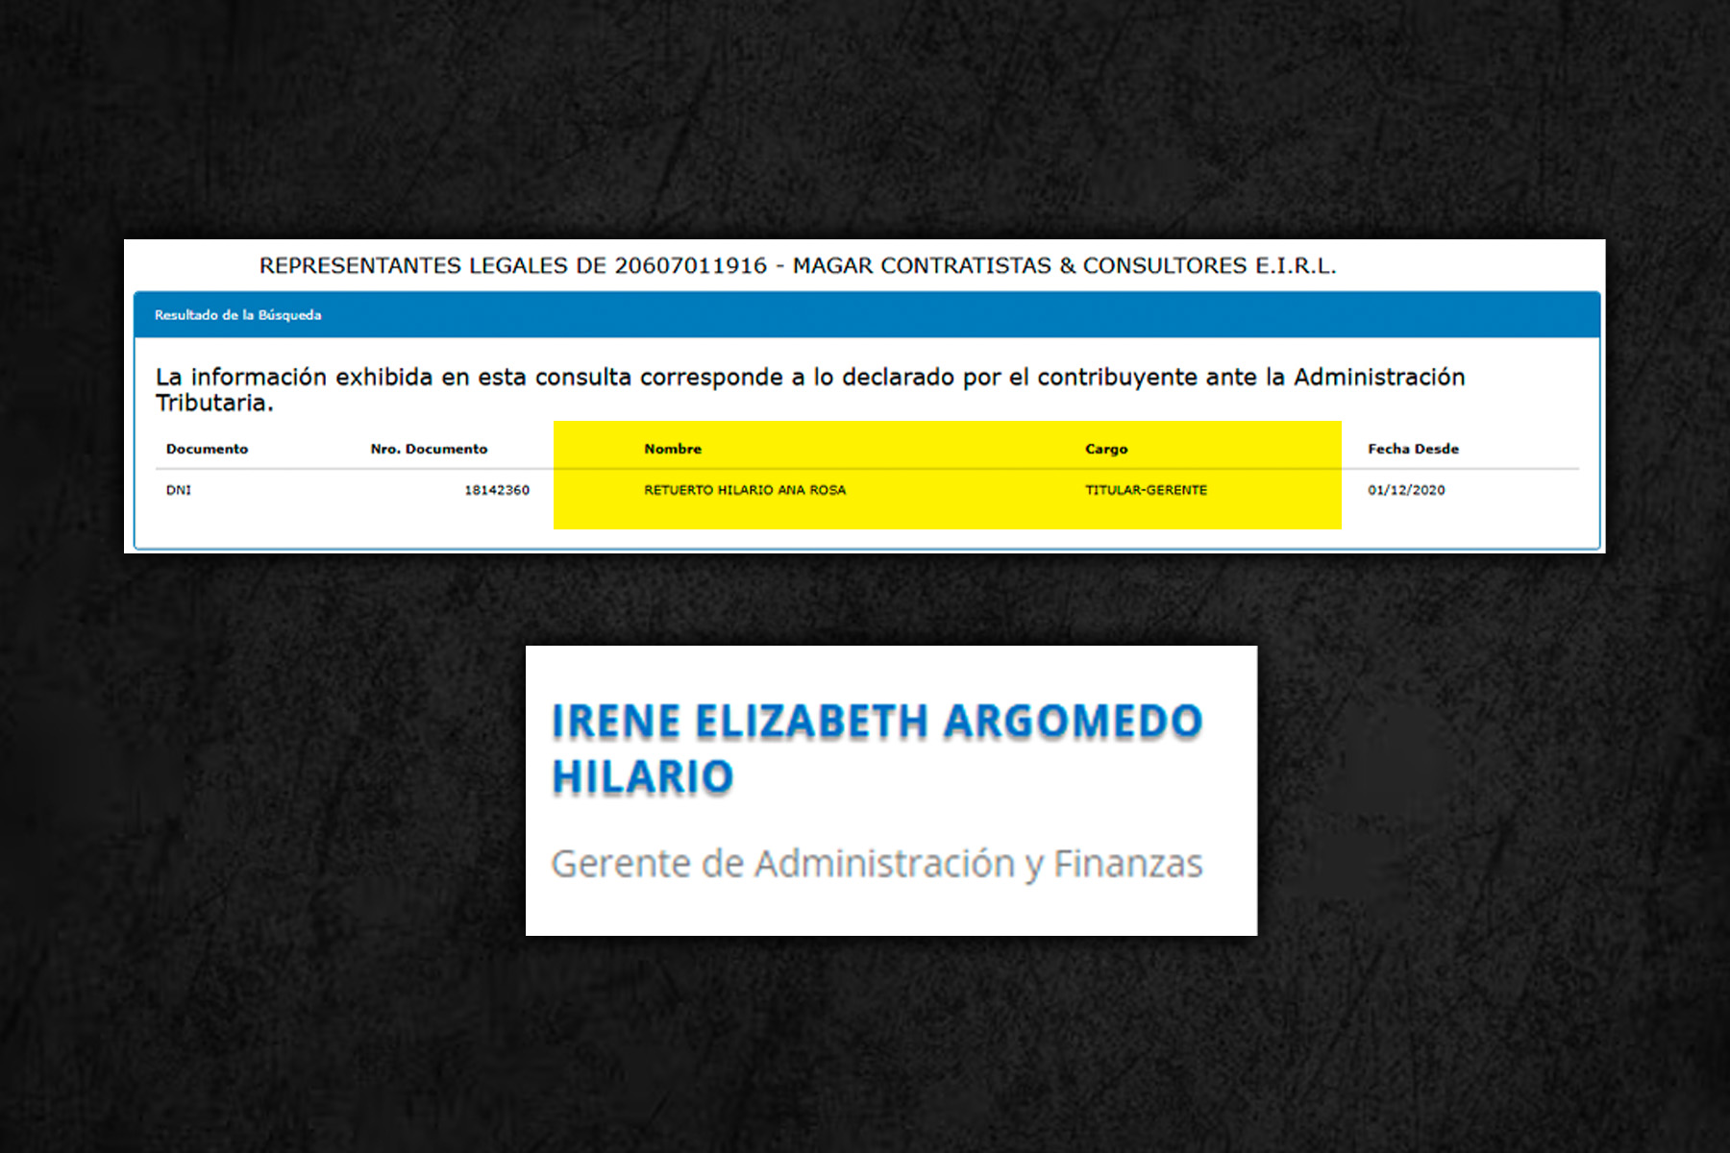Select the TITULAR-GERENTE cargo cell
The image size is (1730, 1153).
1146,490
